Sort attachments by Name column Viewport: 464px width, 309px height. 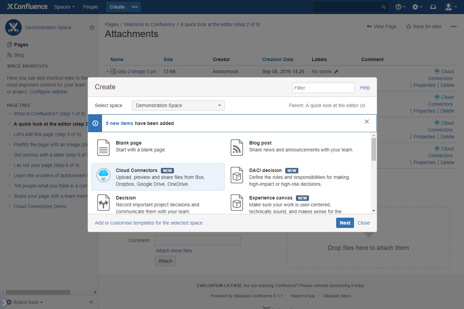(x=117, y=59)
